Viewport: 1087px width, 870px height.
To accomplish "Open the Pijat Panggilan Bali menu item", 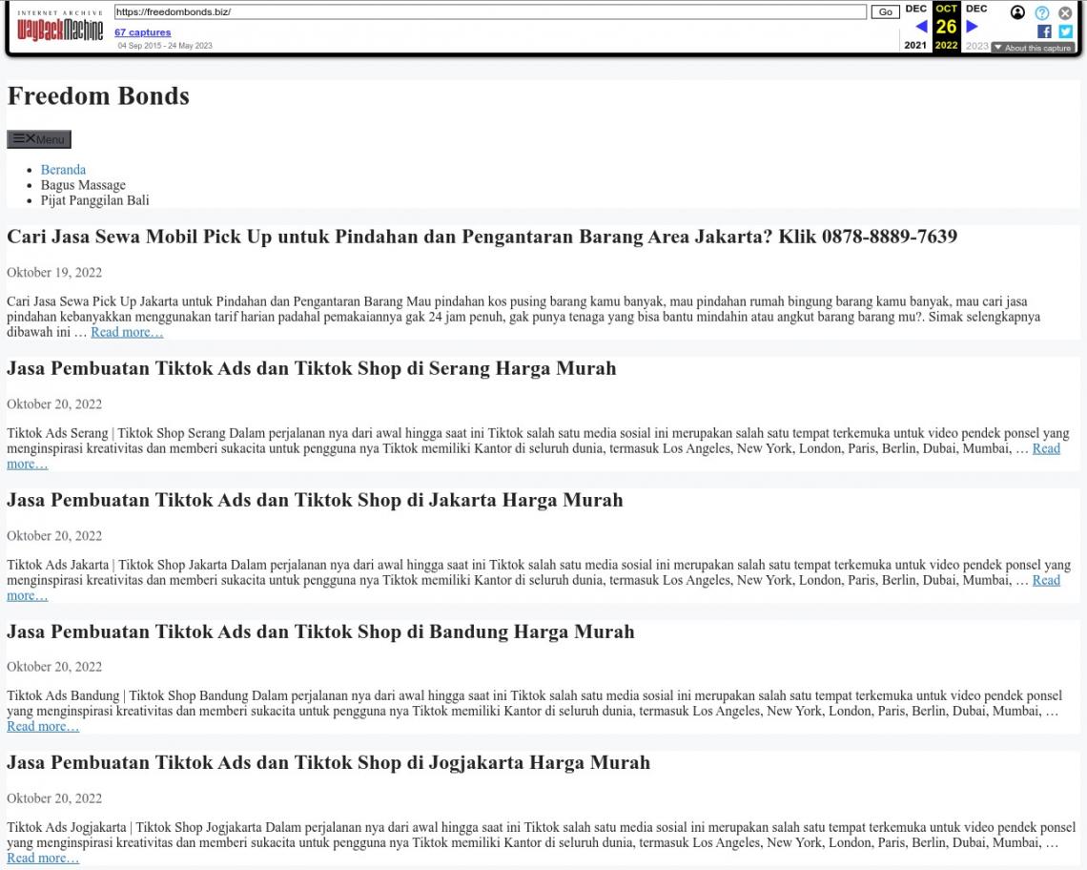I will 95,199.
